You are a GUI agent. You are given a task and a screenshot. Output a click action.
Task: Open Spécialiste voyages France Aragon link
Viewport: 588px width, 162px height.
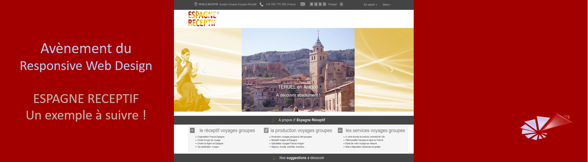pos(288,143)
